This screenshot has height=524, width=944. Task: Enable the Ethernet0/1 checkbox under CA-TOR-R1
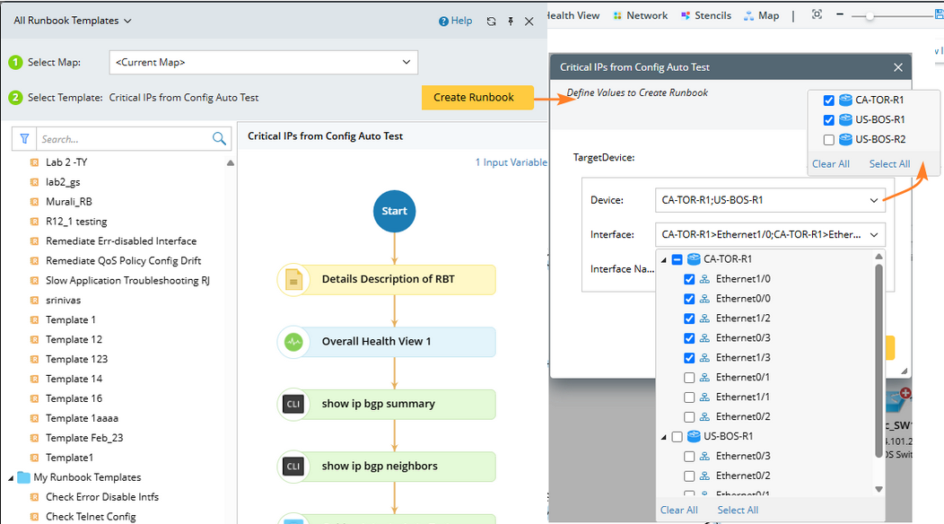tap(689, 378)
